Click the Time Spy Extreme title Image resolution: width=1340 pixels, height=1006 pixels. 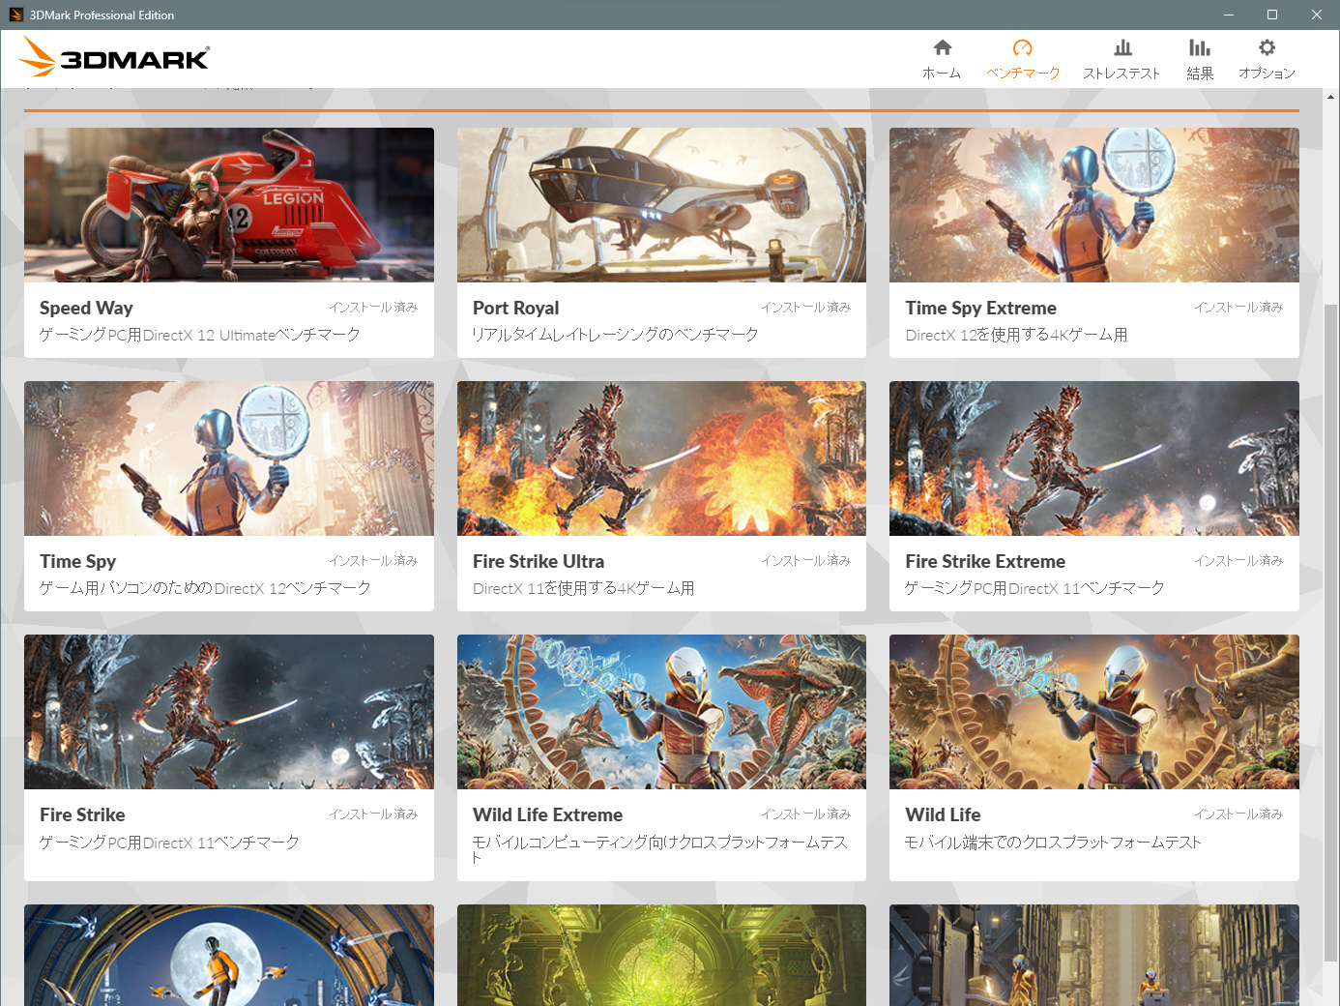pyautogui.click(x=980, y=309)
